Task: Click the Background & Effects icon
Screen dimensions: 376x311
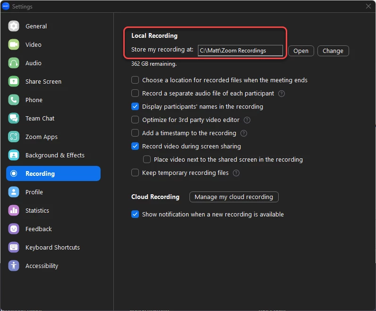Action: [x=14, y=155]
